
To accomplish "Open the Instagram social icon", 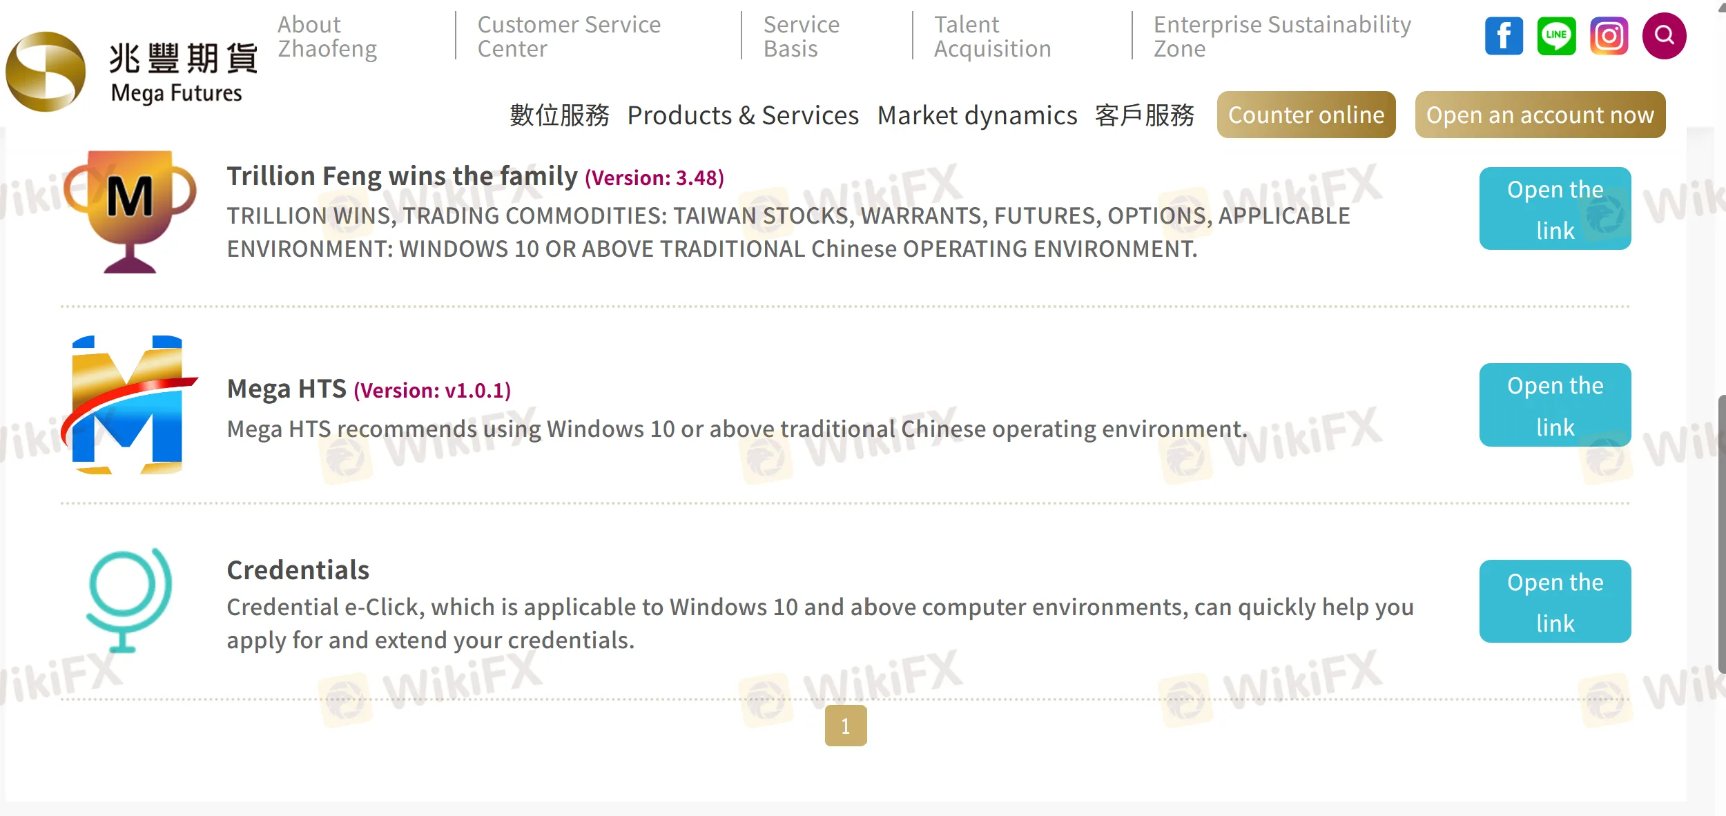I will pyautogui.click(x=1609, y=36).
